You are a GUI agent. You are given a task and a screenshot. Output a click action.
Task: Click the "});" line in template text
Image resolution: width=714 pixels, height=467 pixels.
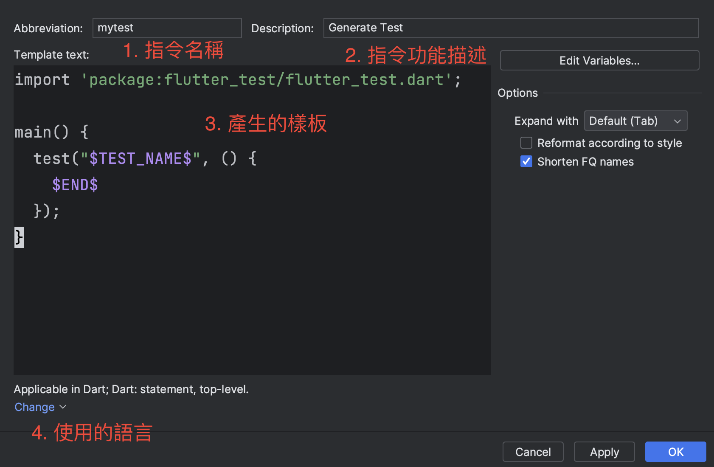[47, 211]
